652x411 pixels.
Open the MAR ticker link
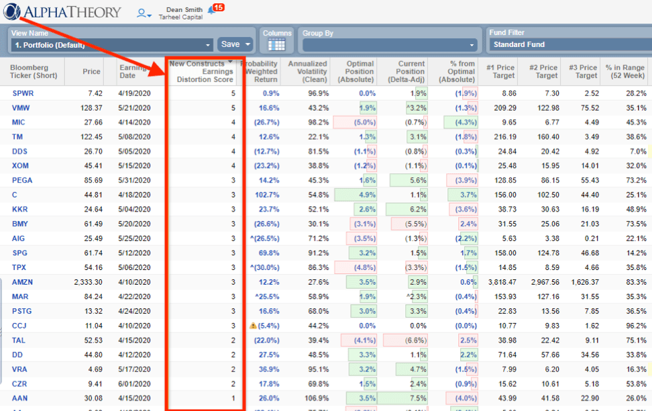20,297
